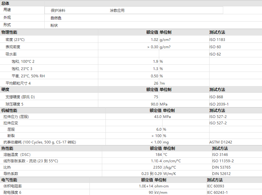Screen dimensions: 262x195
Task: Open the DIN 53765 test method
Action: point(221,167)
